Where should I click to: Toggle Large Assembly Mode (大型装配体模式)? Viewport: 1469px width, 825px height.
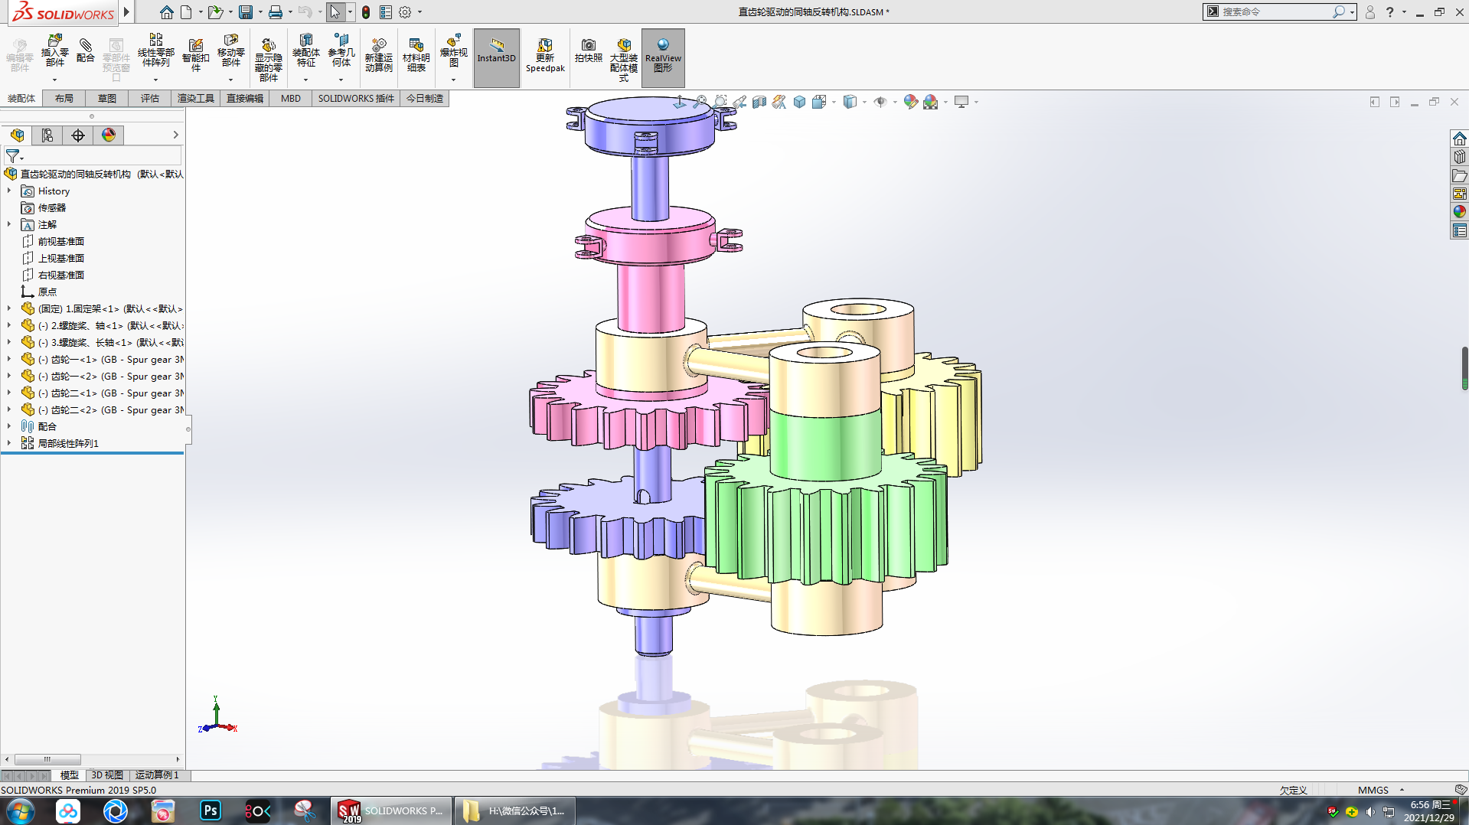624,60
